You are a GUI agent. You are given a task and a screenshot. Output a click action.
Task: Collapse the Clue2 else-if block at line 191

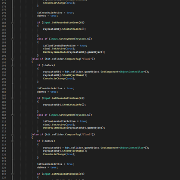pos(12,59)
